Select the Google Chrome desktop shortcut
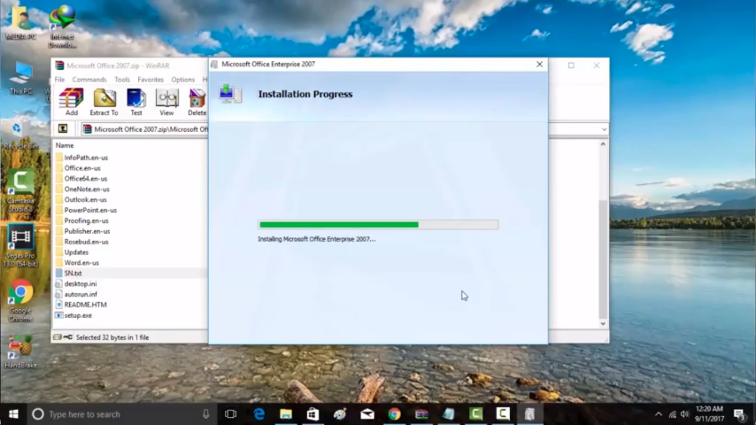This screenshot has height=425, width=756. tap(21, 302)
